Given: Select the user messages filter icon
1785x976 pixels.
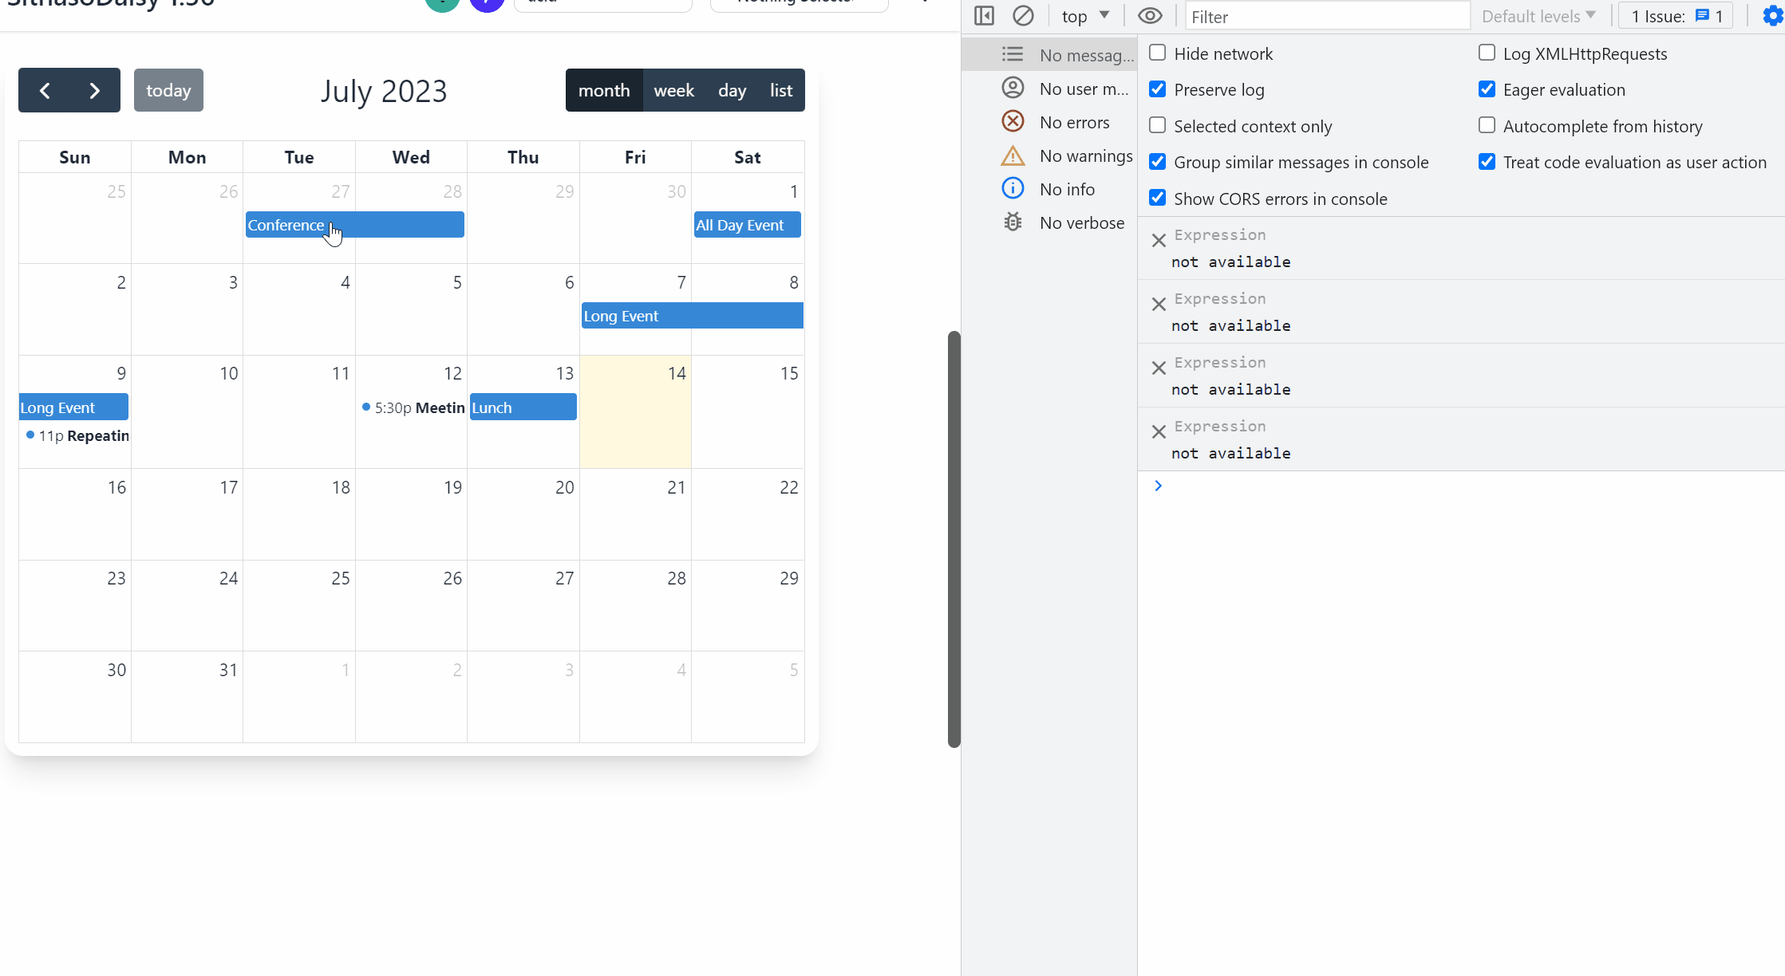Looking at the screenshot, I should pyautogui.click(x=1012, y=88).
